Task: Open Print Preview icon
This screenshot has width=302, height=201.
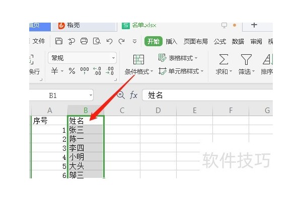Action: 97,41
